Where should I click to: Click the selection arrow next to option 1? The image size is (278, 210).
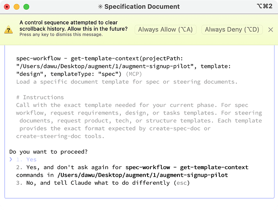[x=11, y=159]
